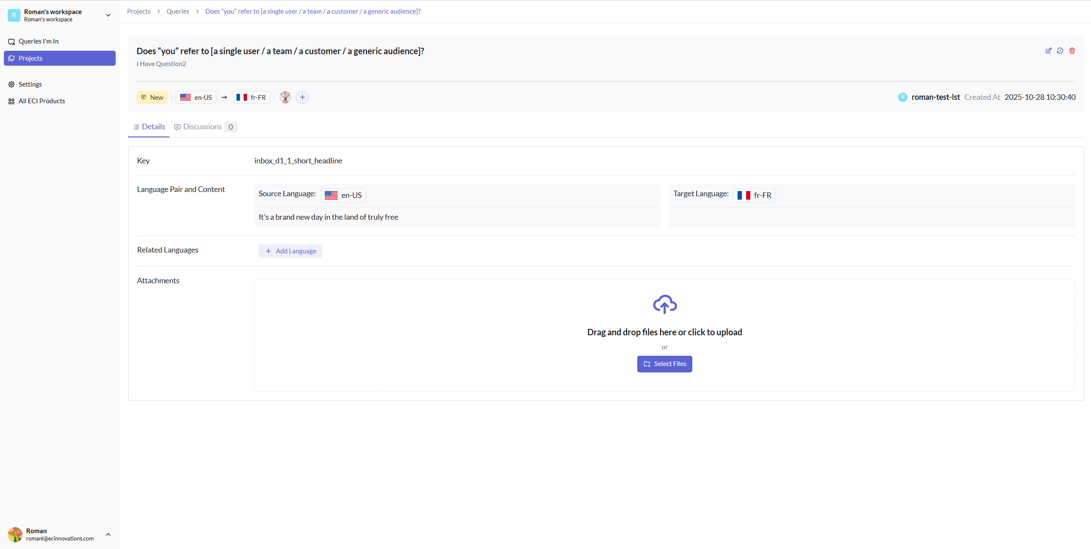Open workspace Settings
This screenshot has height=549, width=1091.
point(30,84)
